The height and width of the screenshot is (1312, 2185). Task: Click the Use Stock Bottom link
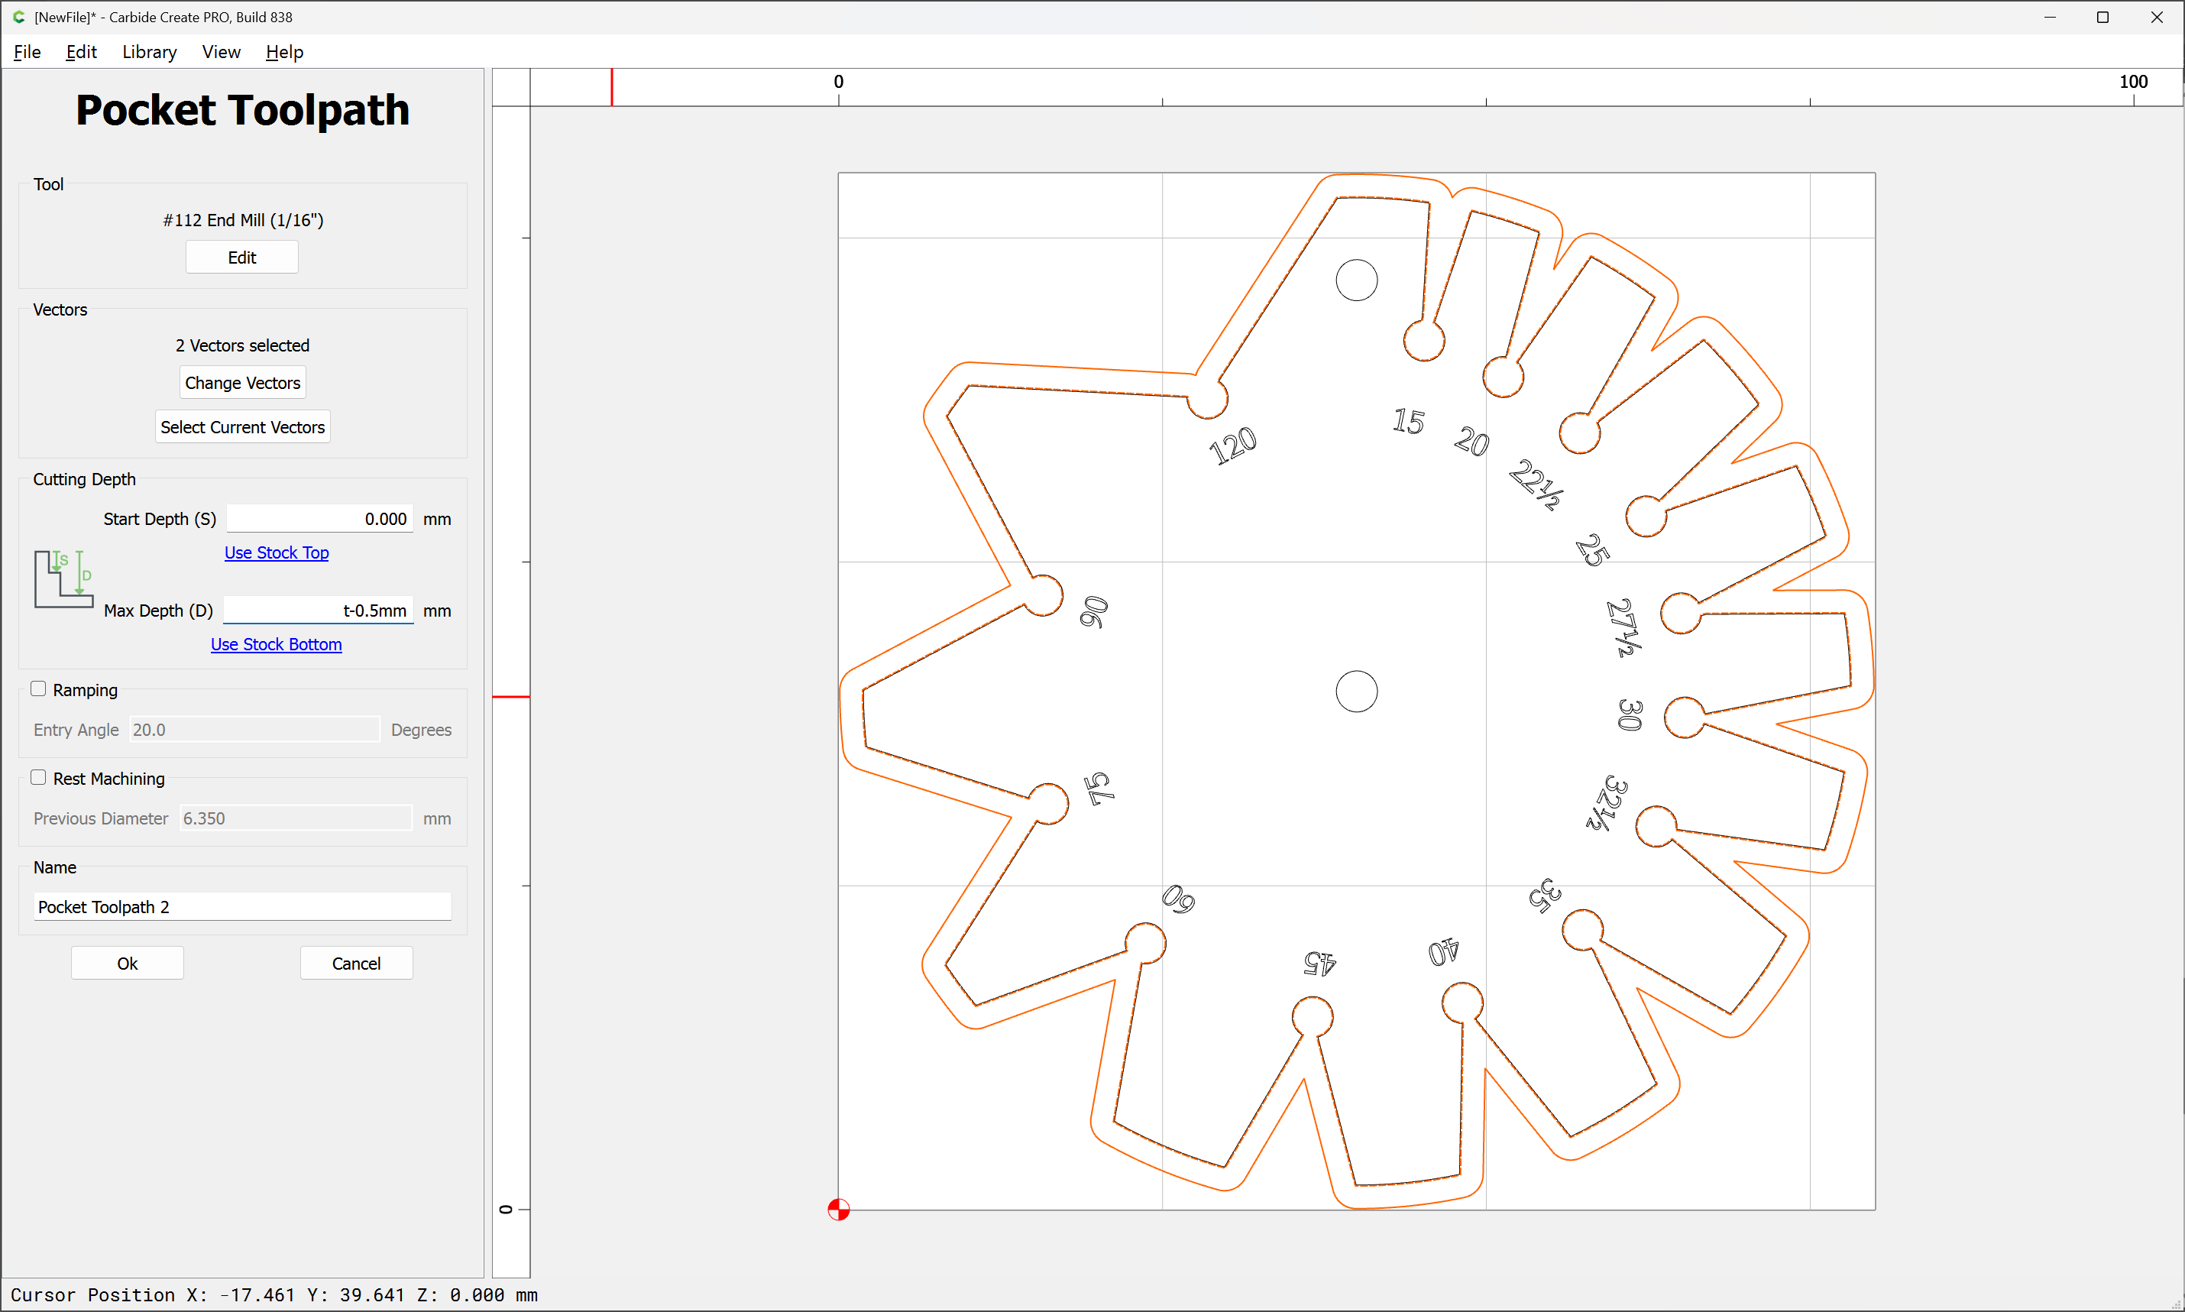click(276, 644)
